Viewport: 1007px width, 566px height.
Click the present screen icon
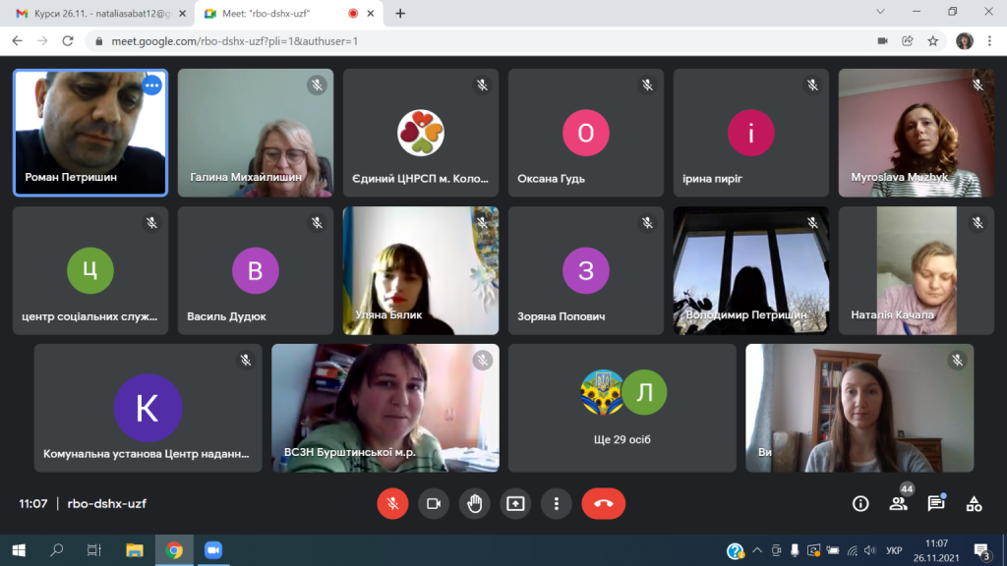pyautogui.click(x=515, y=504)
